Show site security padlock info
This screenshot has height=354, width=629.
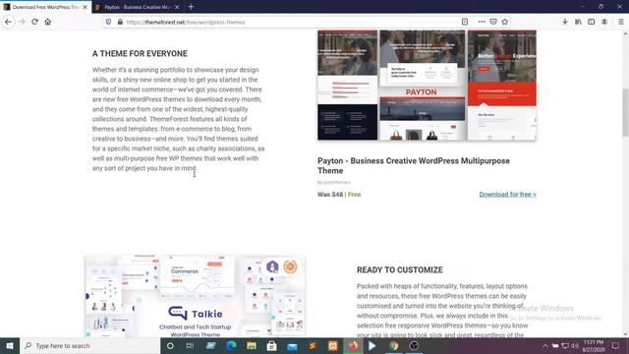pos(120,22)
